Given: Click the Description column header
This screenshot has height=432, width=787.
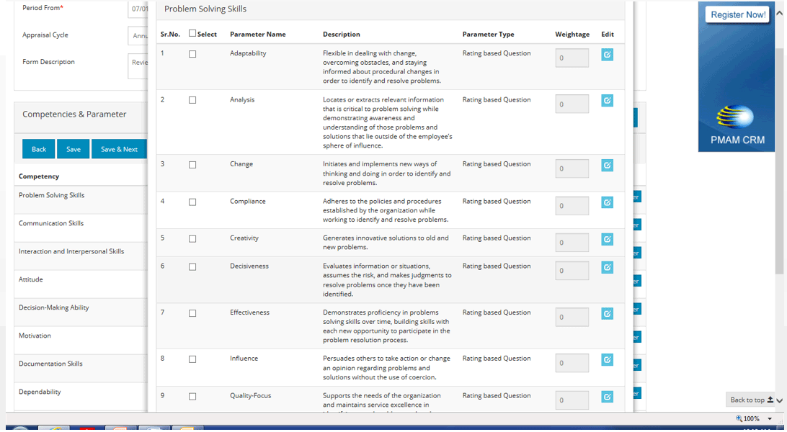Looking at the screenshot, I should click(x=342, y=34).
